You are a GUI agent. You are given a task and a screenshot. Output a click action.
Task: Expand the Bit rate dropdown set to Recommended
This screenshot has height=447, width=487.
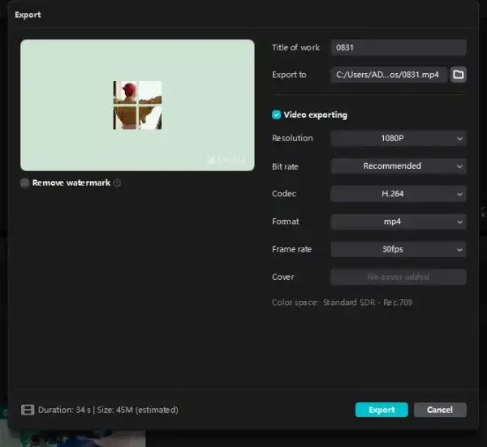[398, 166]
